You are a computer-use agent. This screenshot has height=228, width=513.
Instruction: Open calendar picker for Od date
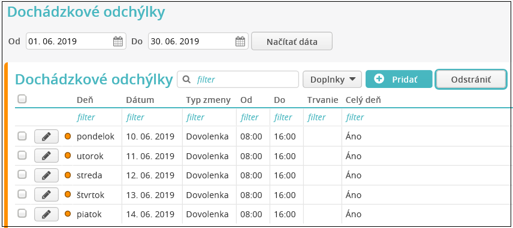(x=118, y=41)
